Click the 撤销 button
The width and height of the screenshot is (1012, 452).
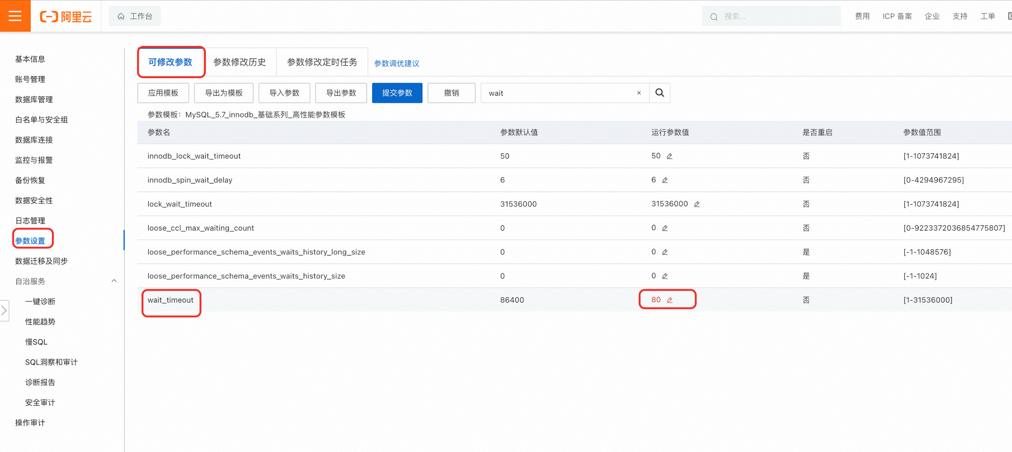pos(451,93)
